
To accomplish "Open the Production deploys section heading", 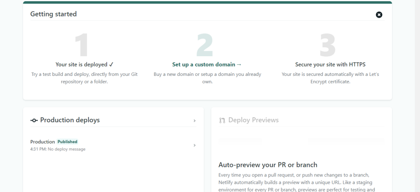I will 70,120.
